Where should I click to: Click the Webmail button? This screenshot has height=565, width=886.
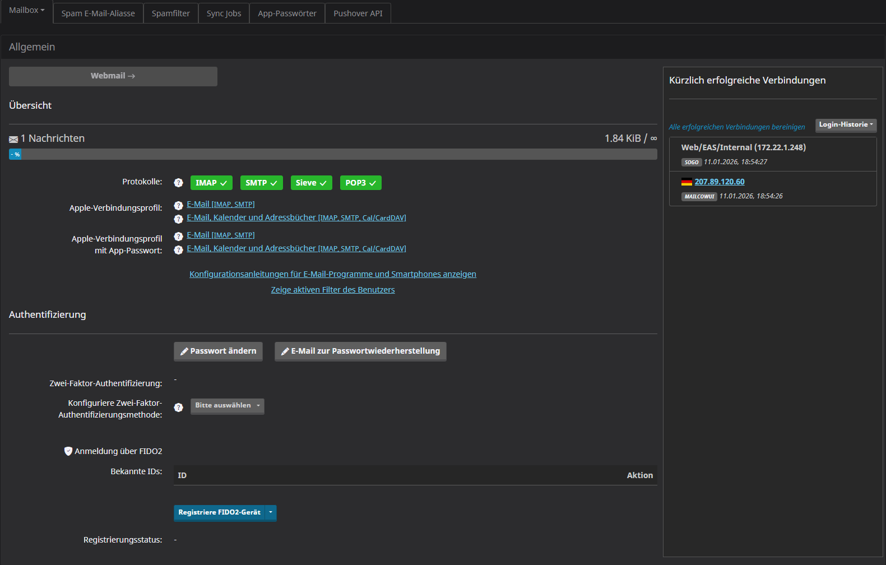tap(113, 76)
